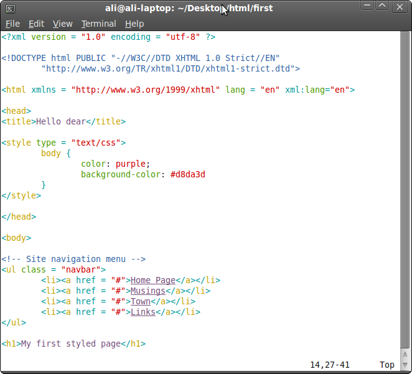This screenshot has width=412, height=374.
Task: Click the 'Town' link text
Action: point(141,301)
